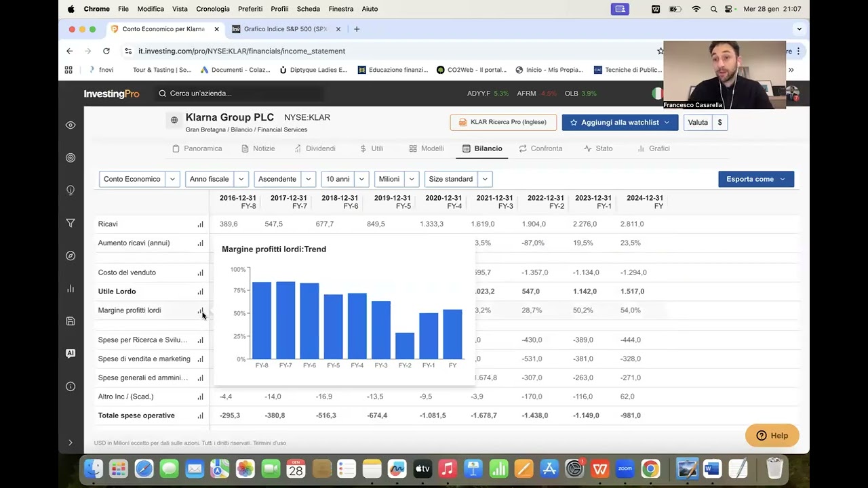Open Safari from the Dock
Viewport: 868px width, 488px height.
(144, 468)
